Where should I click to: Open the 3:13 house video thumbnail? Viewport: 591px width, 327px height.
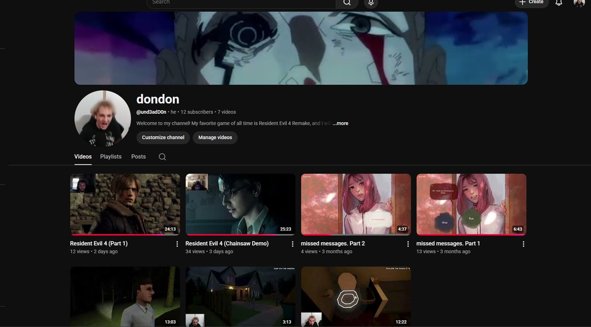pos(240,297)
